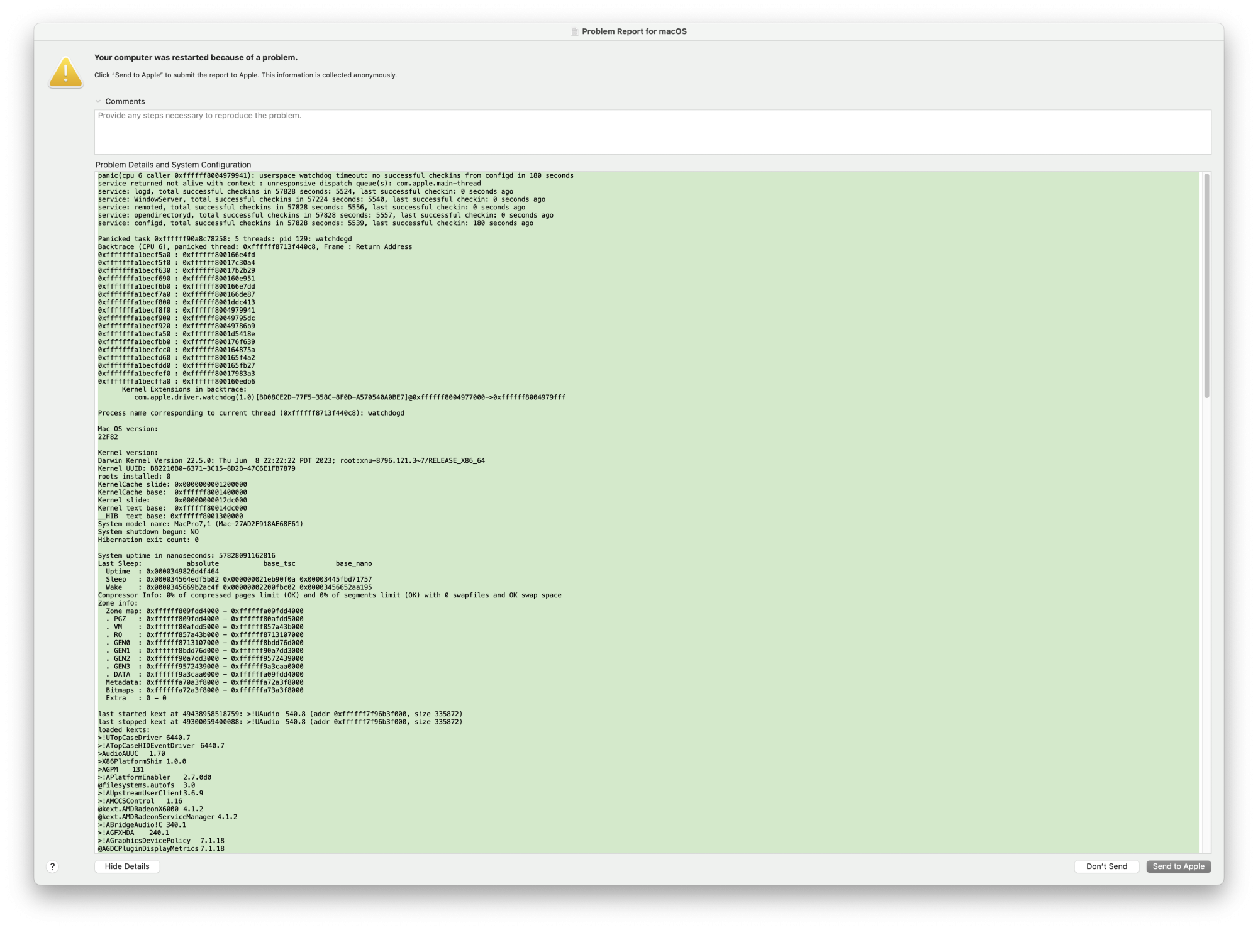The height and width of the screenshot is (930, 1258).
Task: Click the 'Kernel Extensions in backtrace' line
Action: (x=184, y=390)
